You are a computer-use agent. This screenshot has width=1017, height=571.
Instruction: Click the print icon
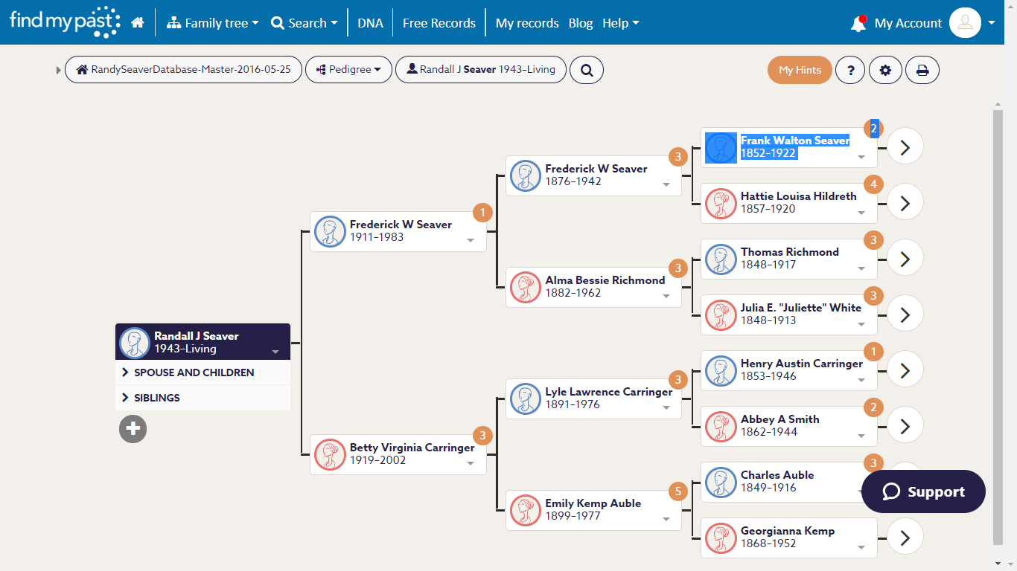(x=922, y=69)
